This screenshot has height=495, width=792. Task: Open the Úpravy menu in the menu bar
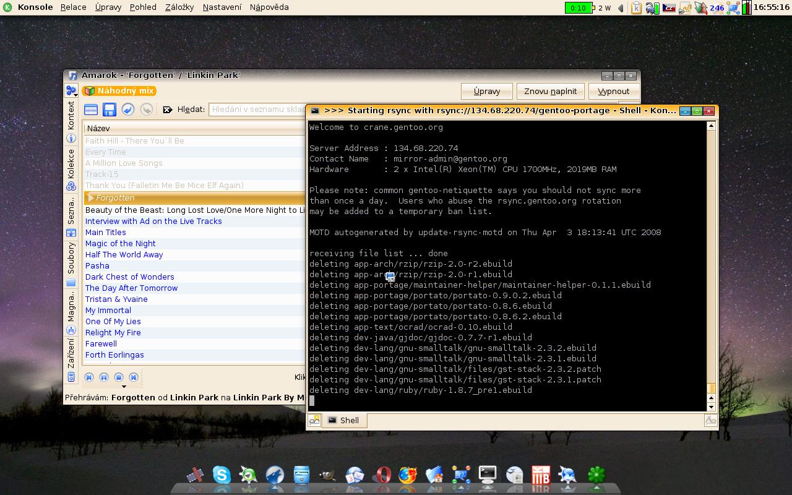point(108,7)
